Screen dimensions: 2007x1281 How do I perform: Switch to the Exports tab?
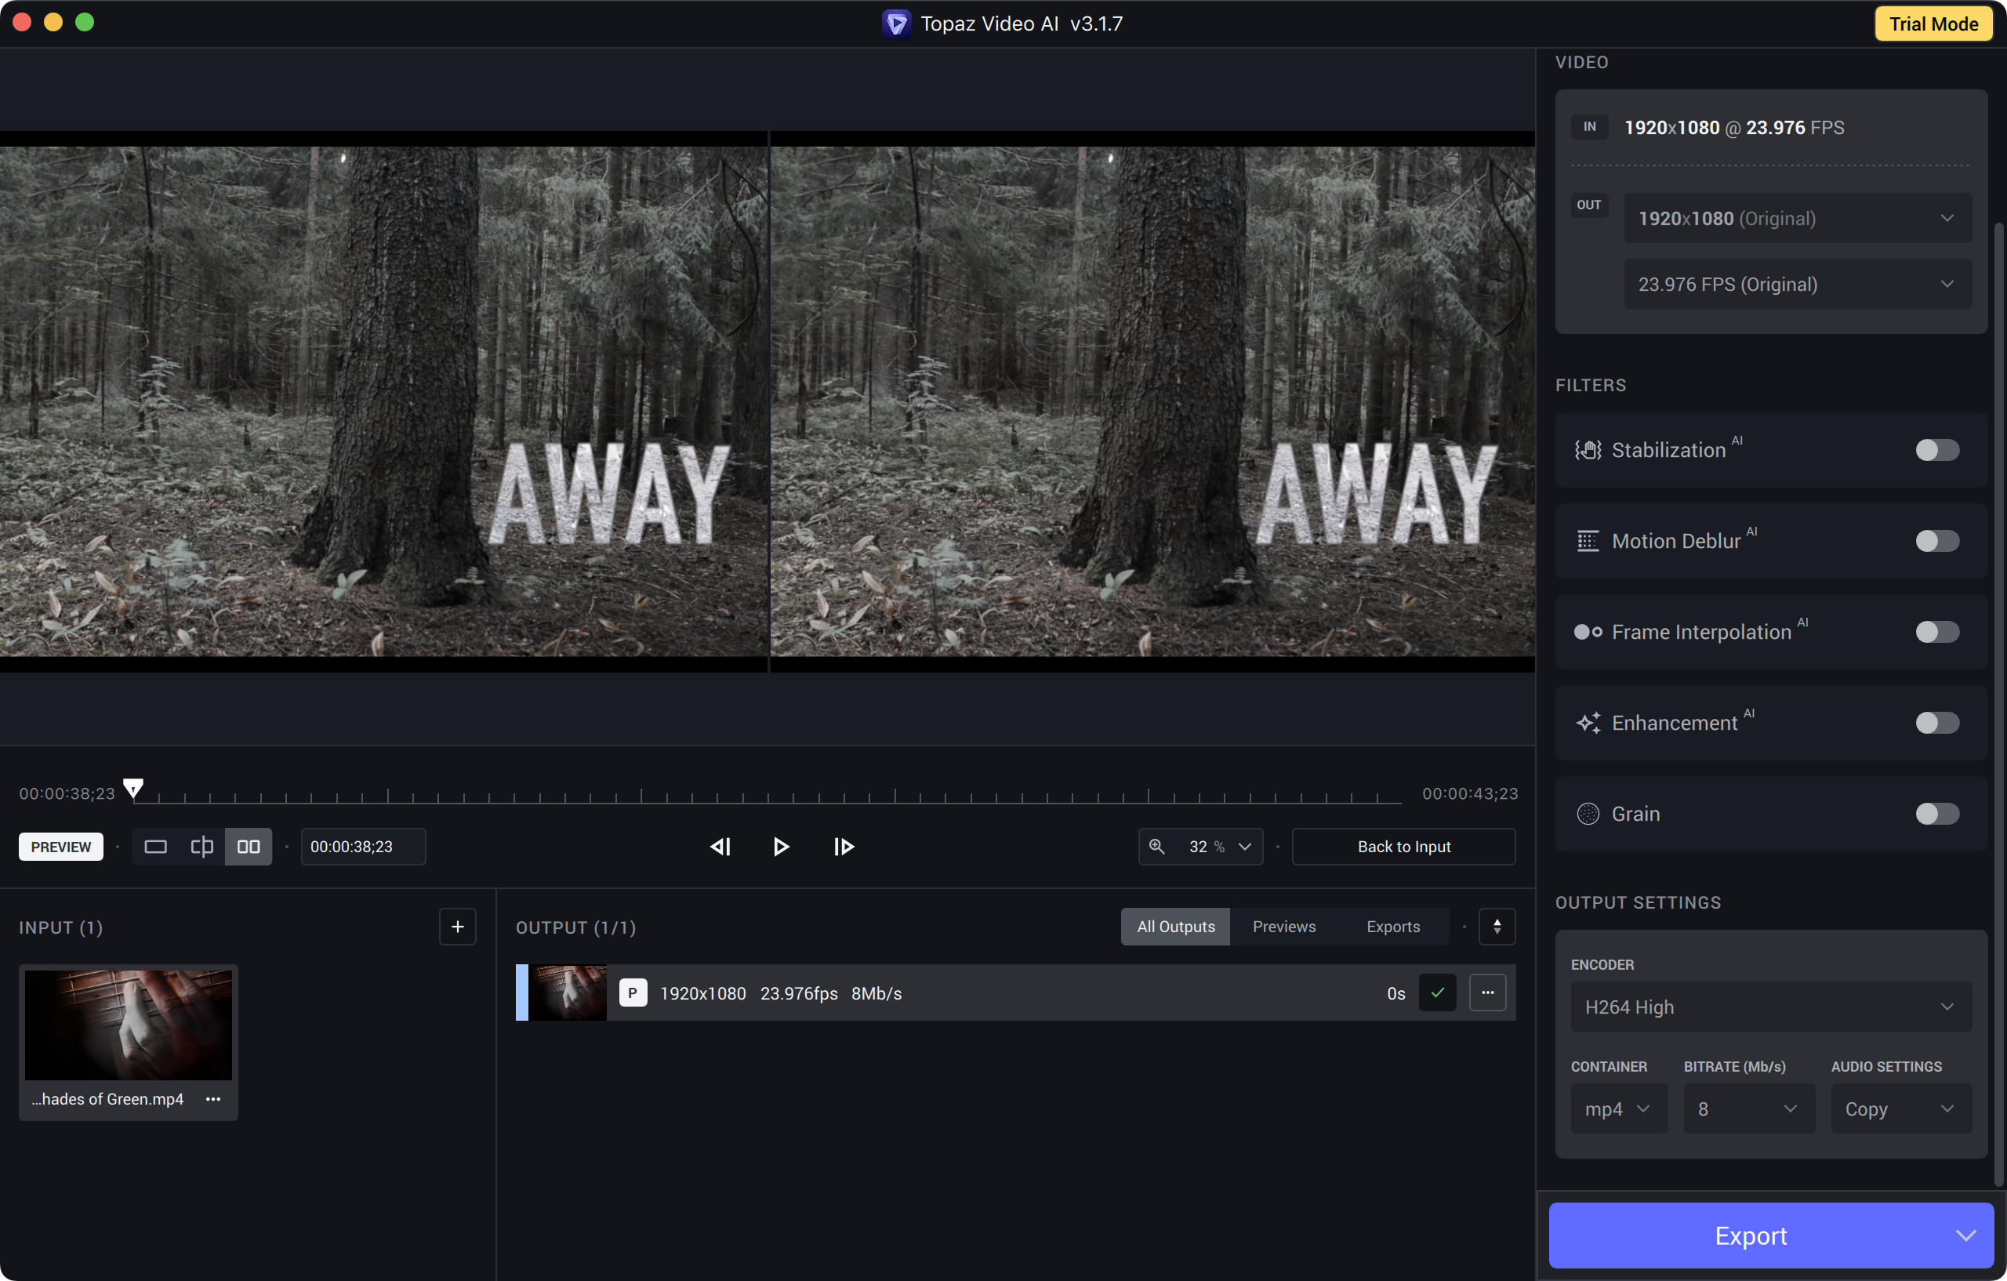1392,927
